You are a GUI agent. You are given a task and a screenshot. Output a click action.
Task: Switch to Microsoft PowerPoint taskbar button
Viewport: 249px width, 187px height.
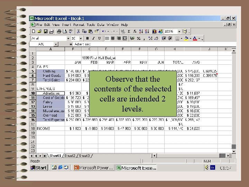94,168
